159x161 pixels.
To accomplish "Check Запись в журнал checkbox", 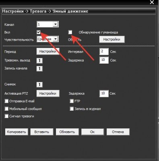I will tap(72, 109).
